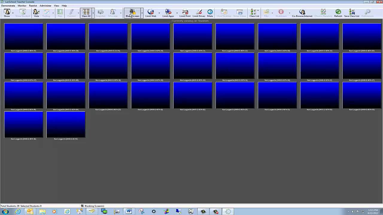
Task: Open the Vote tool
Action: (x=36, y=13)
